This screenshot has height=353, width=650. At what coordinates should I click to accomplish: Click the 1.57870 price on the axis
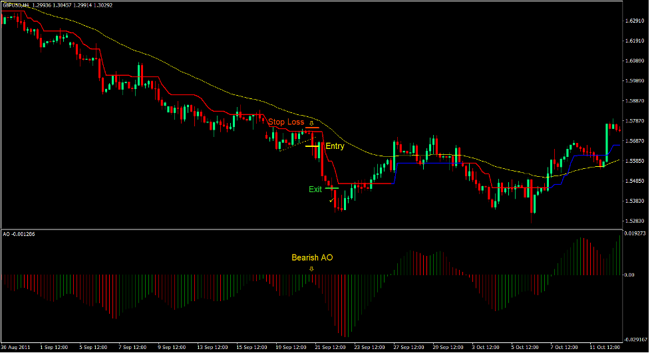coord(635,121)
